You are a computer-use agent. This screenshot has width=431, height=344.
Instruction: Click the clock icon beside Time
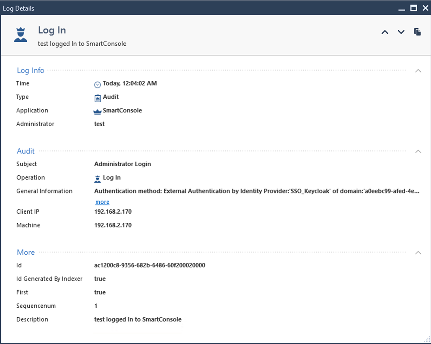(98, 84)
